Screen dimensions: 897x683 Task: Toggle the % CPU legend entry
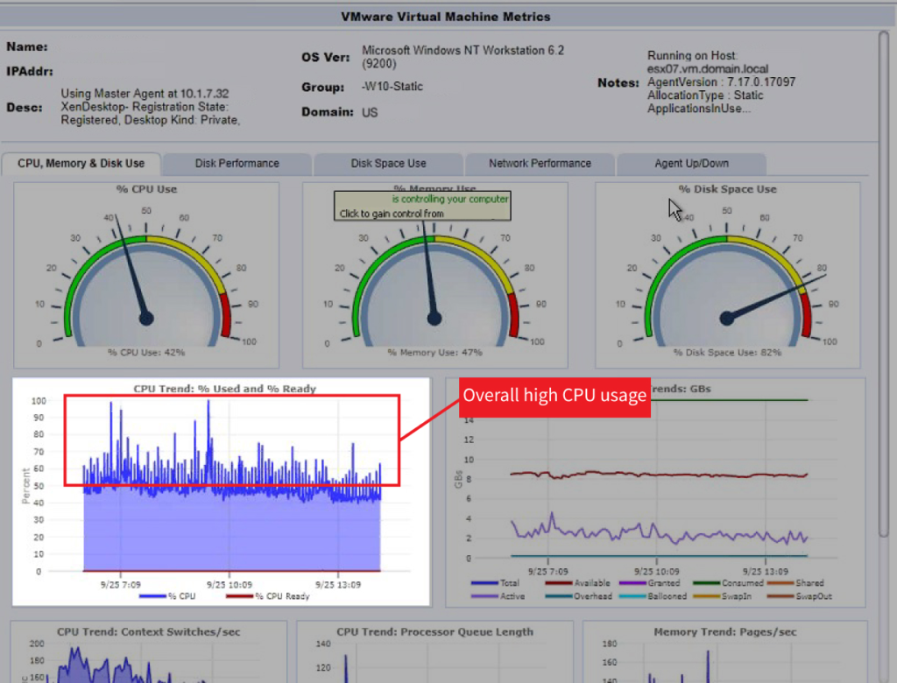(167, 596)
